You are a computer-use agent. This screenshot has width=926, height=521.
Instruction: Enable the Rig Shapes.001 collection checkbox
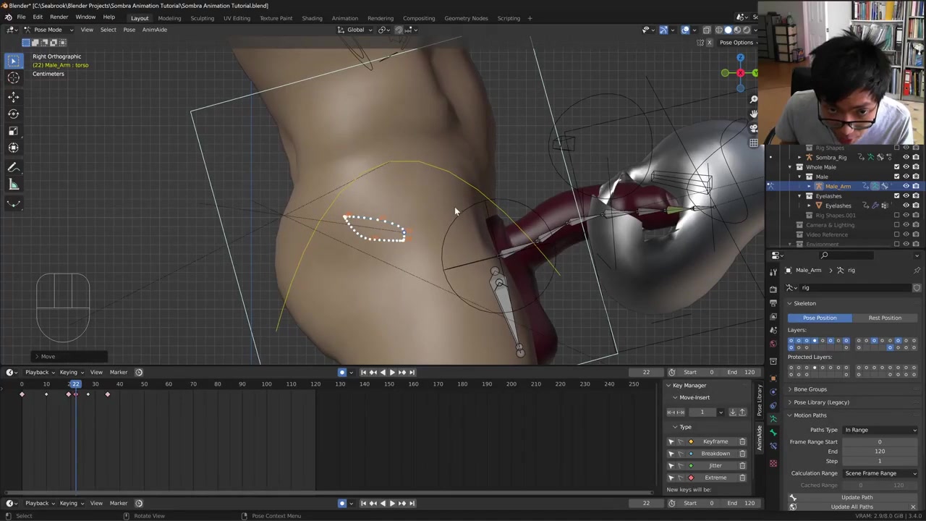coord(896,215)
